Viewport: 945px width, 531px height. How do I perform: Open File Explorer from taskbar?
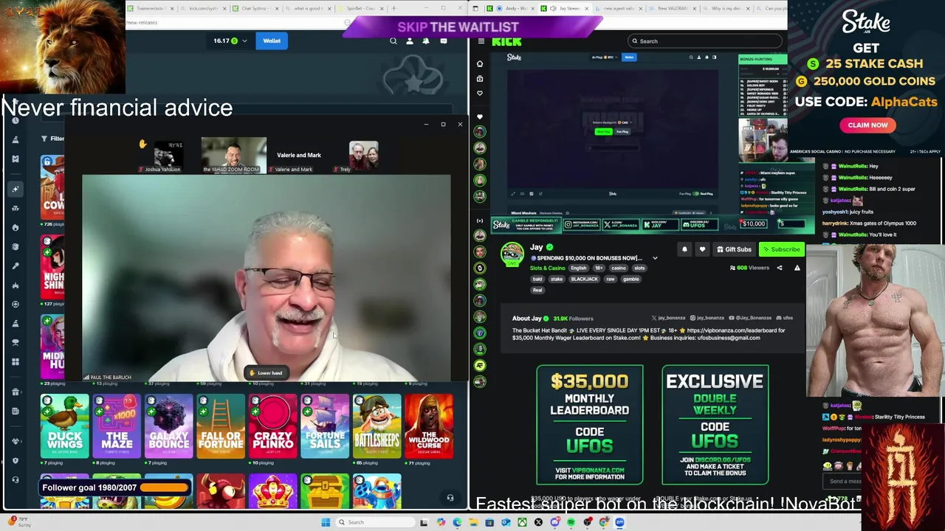473,522
